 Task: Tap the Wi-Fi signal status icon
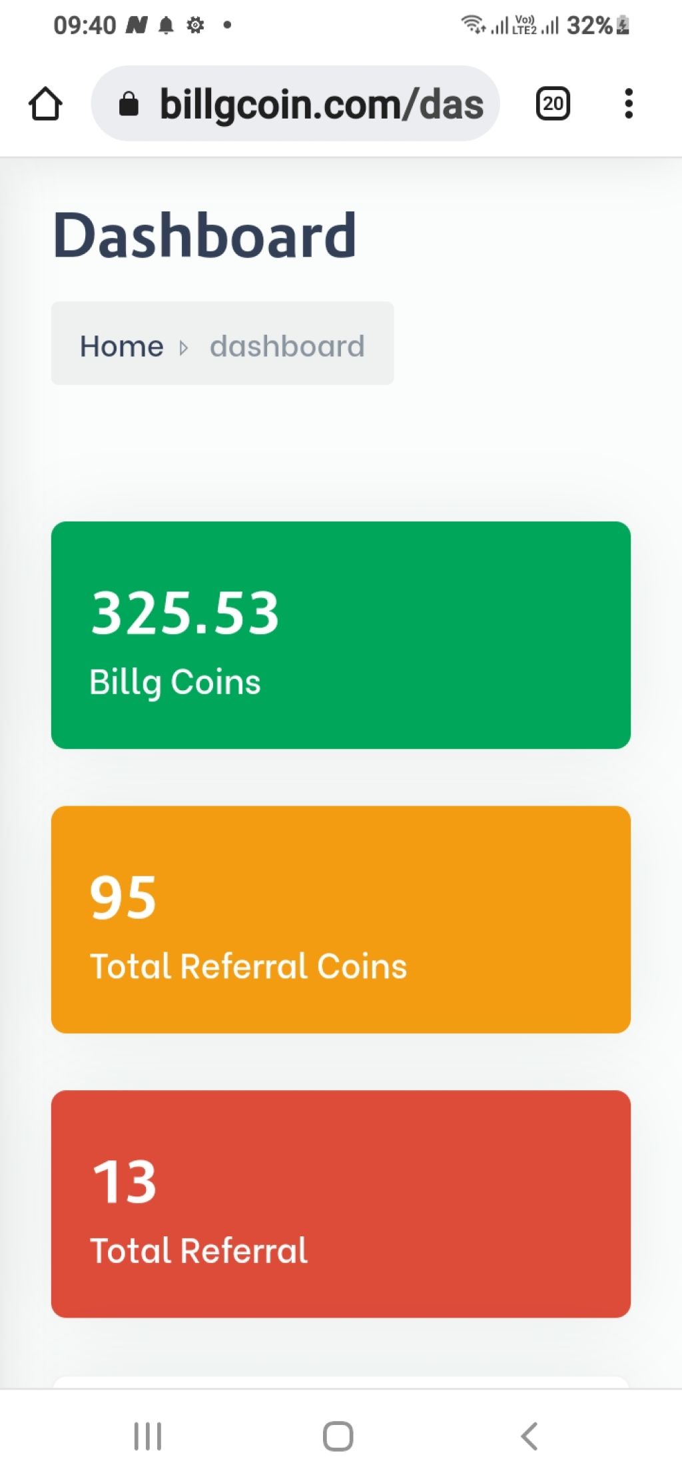pos(473,25)
